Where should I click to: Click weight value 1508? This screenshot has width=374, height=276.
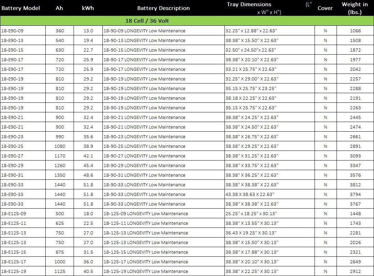355,40
